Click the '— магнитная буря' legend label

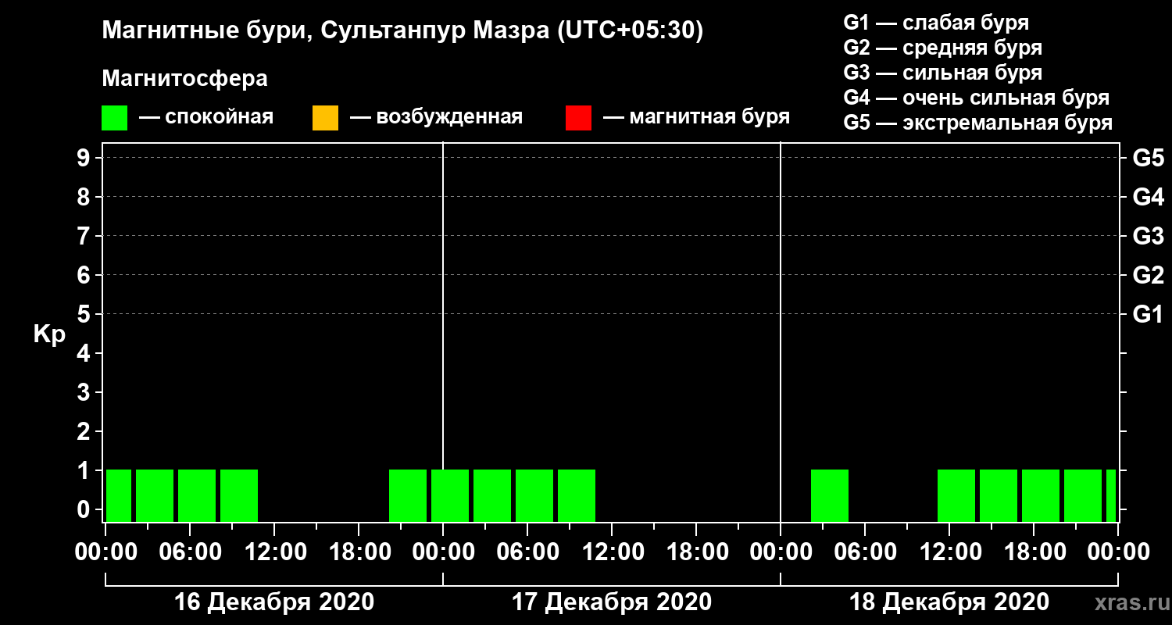click(x=696, y=117)
